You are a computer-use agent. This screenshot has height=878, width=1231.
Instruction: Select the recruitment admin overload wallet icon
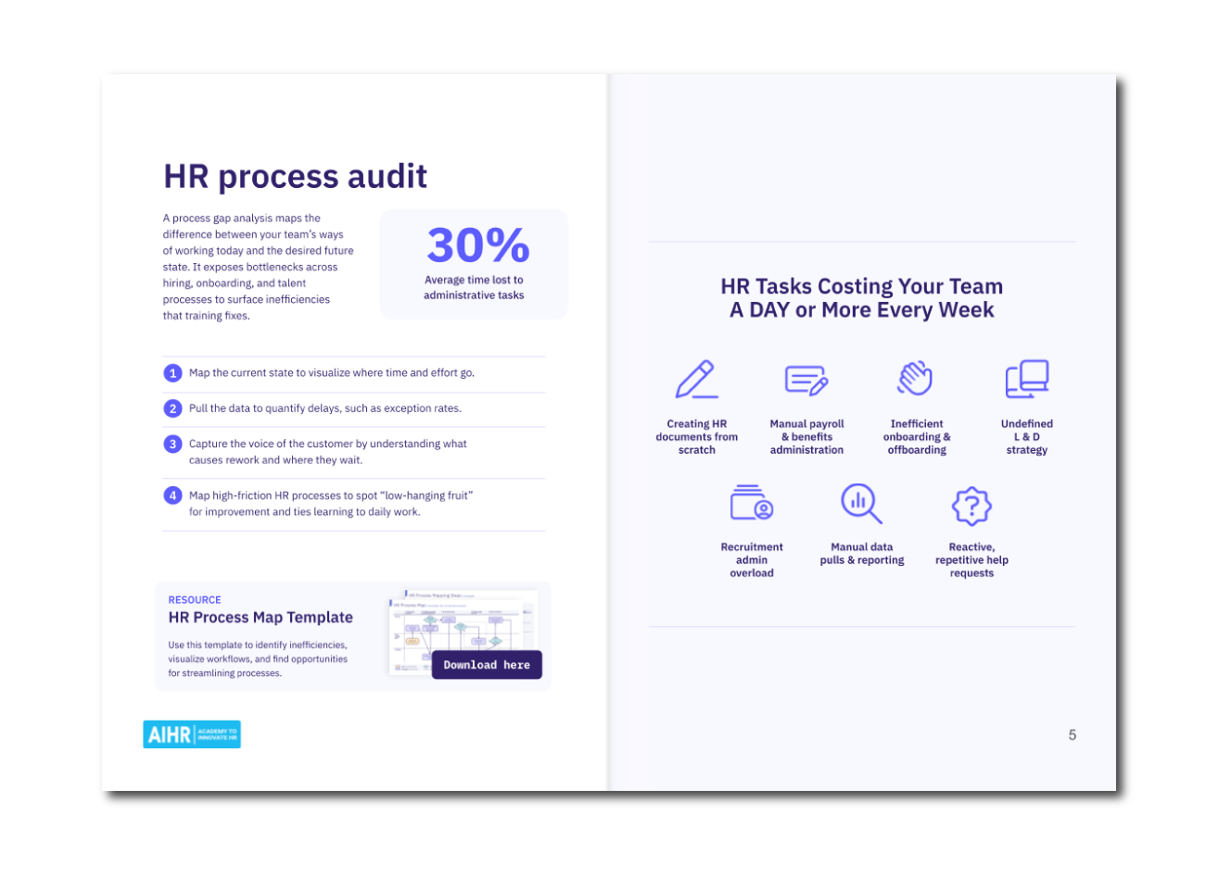[x=751, y=503]
